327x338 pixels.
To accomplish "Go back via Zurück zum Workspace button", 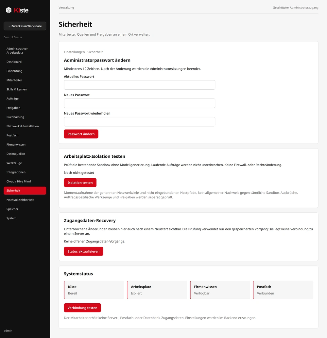I will pos(25,26).
